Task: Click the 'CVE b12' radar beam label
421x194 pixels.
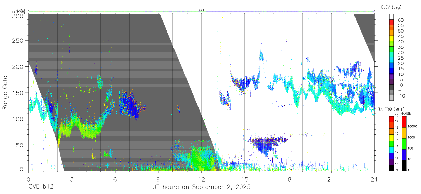Action: [x=41, y=187]
